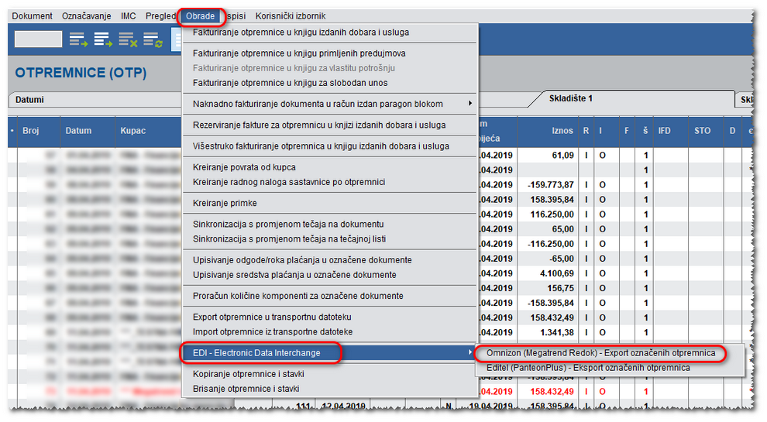Click the Kupac column header
767x422 pixels.
tap(133, 132)
